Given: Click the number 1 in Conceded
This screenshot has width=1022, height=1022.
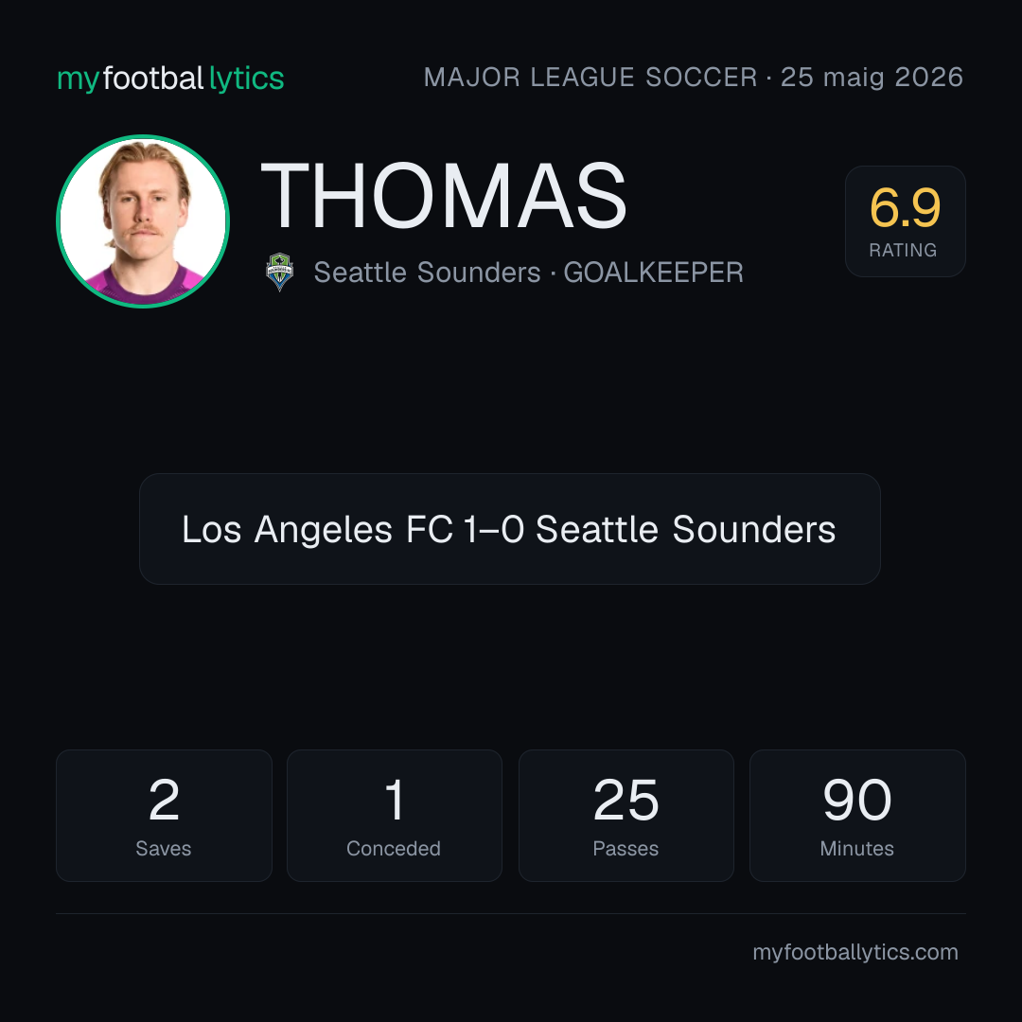Looking at the screenshot, I should pyautogui.click(x=395, y=800).
